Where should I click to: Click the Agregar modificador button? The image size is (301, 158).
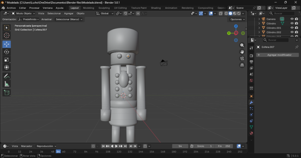[277, 55]
